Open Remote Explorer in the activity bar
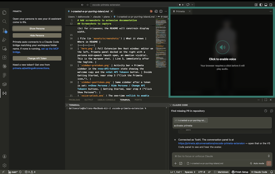Viewport: 275px width, 174px height. [x=4, y=49]
